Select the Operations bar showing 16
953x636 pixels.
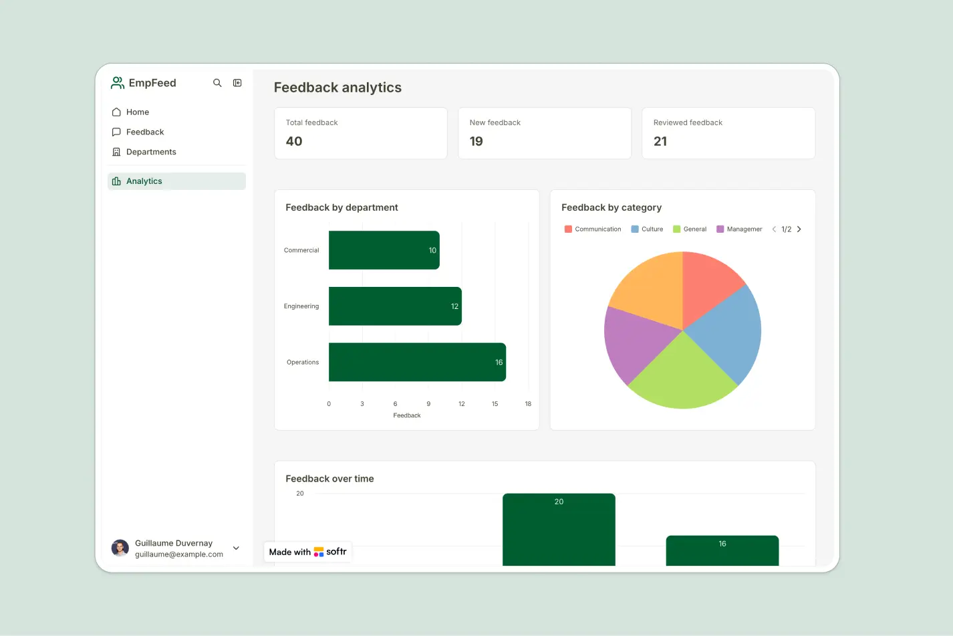tap(417, 362)
